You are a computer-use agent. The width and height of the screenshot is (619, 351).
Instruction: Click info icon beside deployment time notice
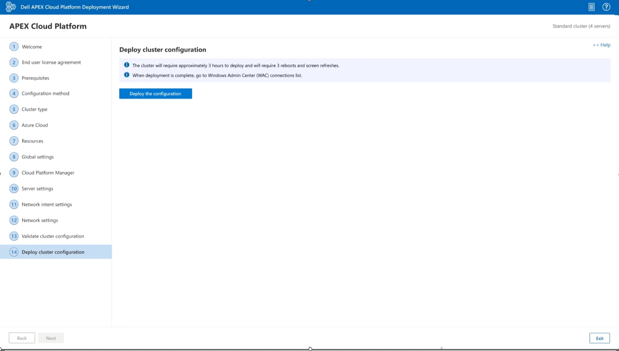click(x=127, y=65)
